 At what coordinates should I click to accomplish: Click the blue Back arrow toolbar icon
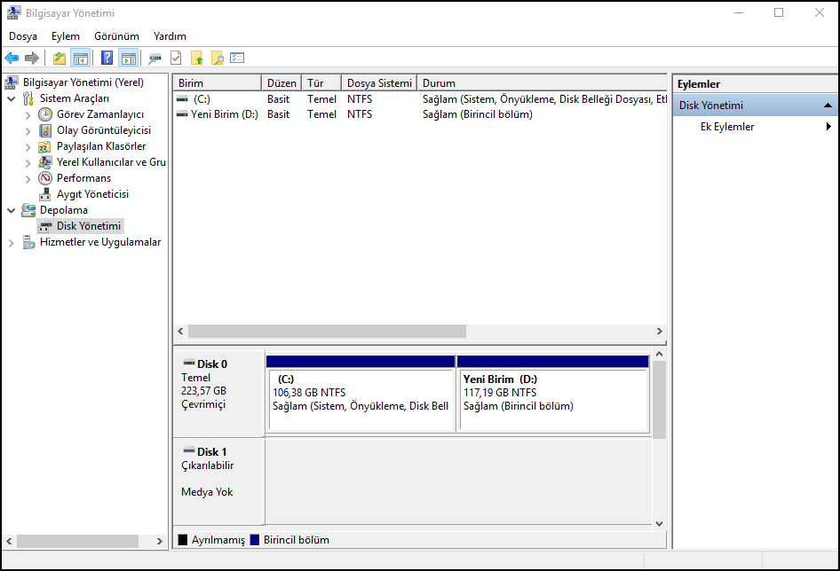coord(12,58)
